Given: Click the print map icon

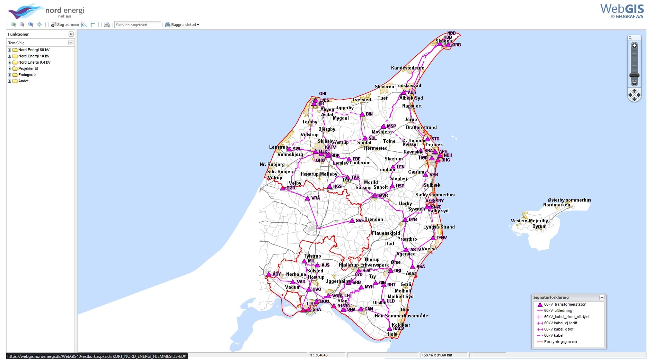Looking at the screenshot, I should (x=106, y=25).
